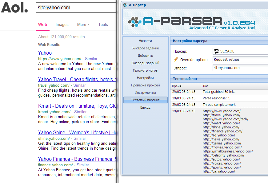The image size is (268, 183).
Task: Click the A-Parser molecule logo in the banner
Action: pos(135,22)
